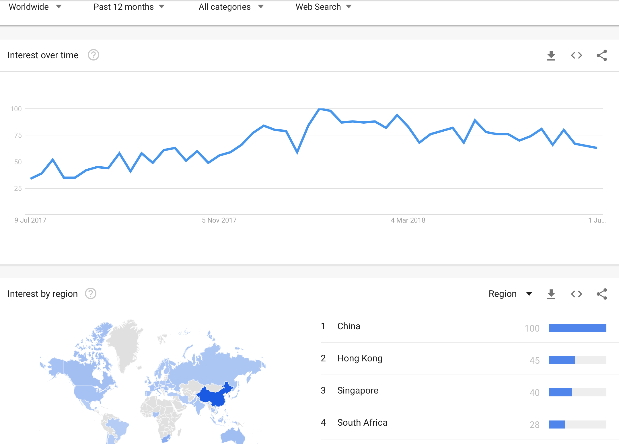Open the Worldwide location dropdown
619x444 pixels.
[x=35, y=7]
